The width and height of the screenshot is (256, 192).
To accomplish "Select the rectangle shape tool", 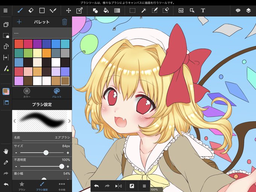I will 42,11.
